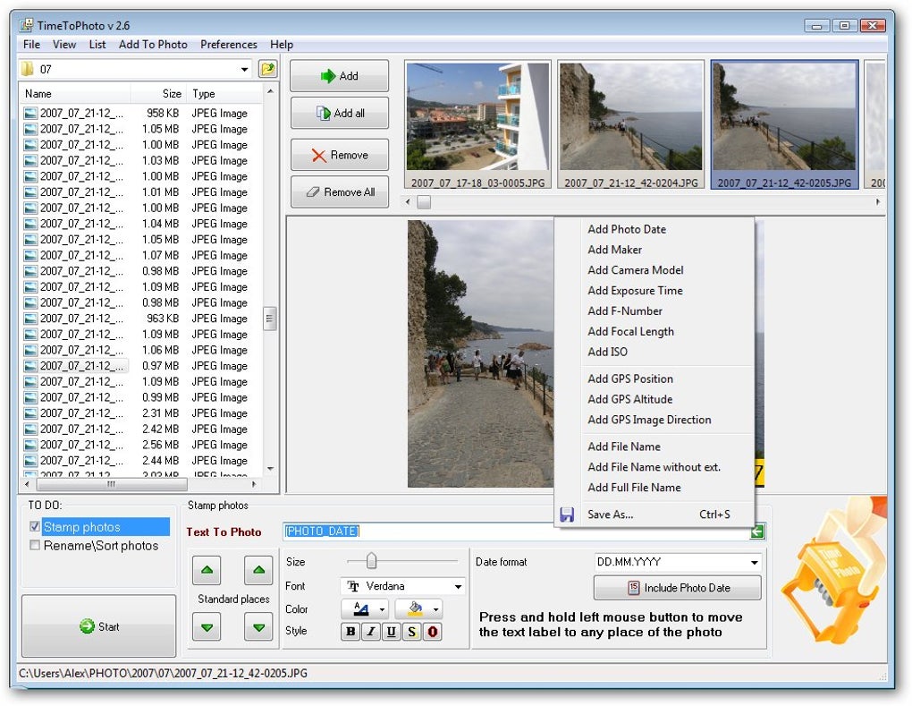Sort file list by Size column
The height and width of the screenshot is (706, 912).
157,94
